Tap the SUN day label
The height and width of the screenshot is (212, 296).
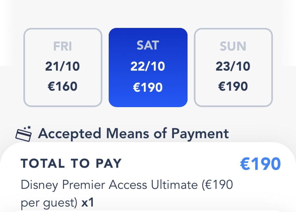click(x=233, y=46)
